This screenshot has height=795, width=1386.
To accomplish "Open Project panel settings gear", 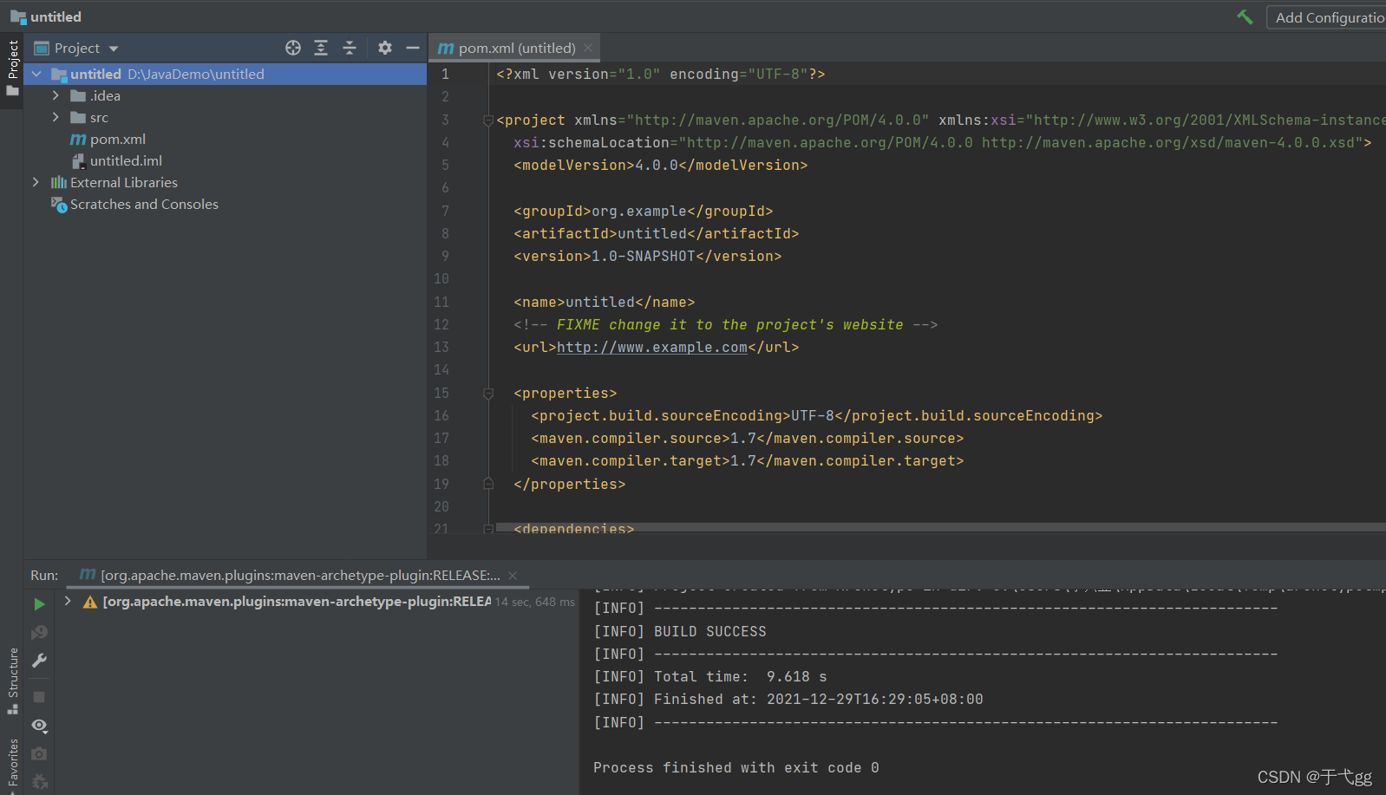I will (385, 48).
